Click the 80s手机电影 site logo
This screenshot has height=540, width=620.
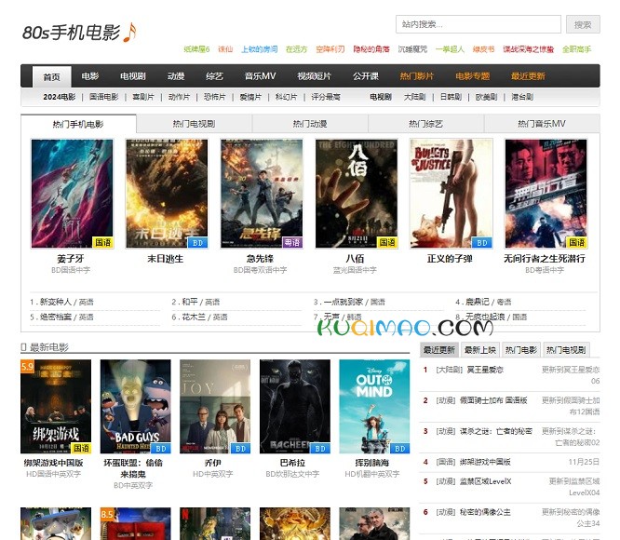[x=79, y=33]
